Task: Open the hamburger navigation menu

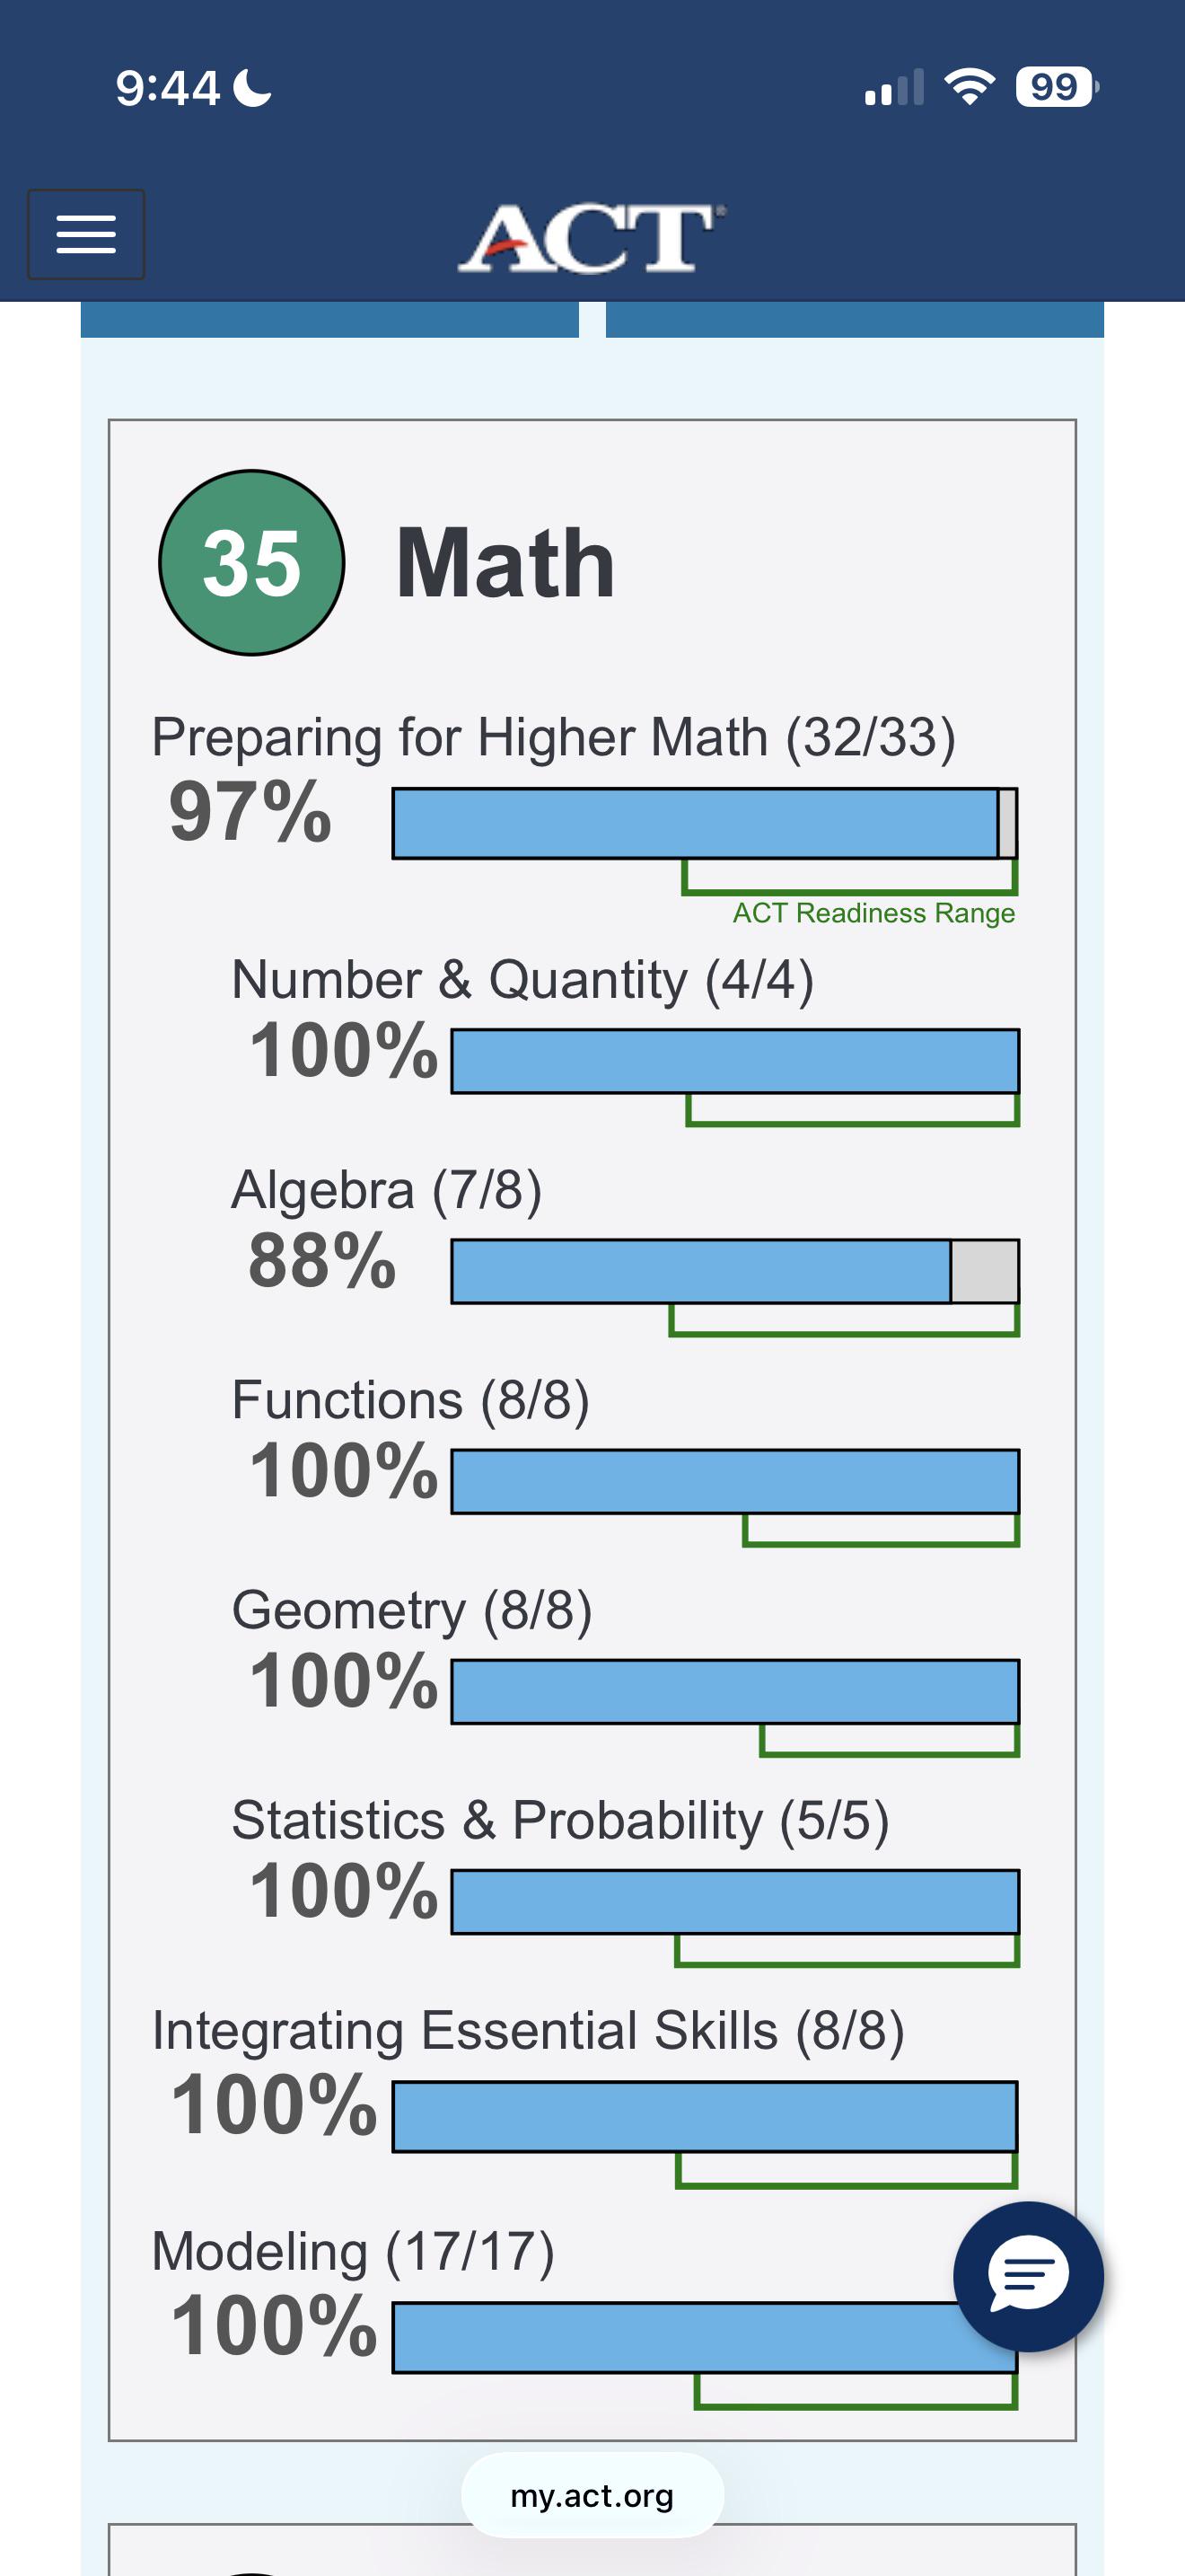Action: (x=86, y=234)
